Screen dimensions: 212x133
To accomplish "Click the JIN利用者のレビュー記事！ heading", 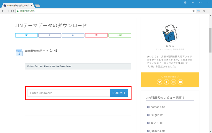I will (165, 98).
